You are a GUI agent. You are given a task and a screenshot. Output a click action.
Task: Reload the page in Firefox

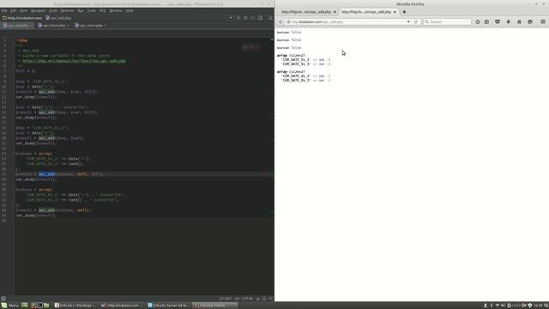415,21
